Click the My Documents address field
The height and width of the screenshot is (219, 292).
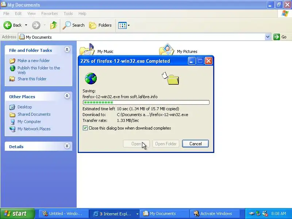coord(142,37)
